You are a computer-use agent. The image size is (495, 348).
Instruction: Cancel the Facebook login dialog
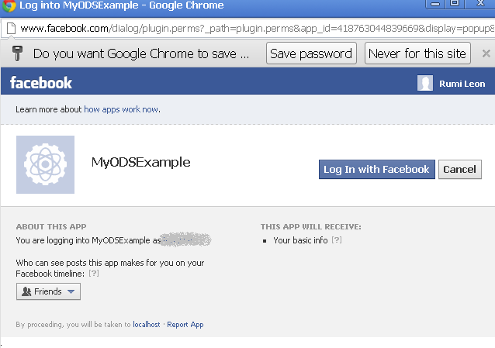click(x=459, y=170)
